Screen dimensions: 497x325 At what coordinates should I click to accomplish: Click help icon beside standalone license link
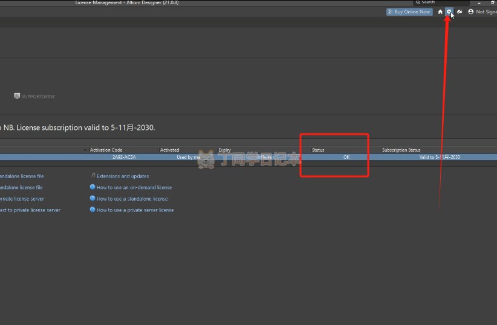93,198
